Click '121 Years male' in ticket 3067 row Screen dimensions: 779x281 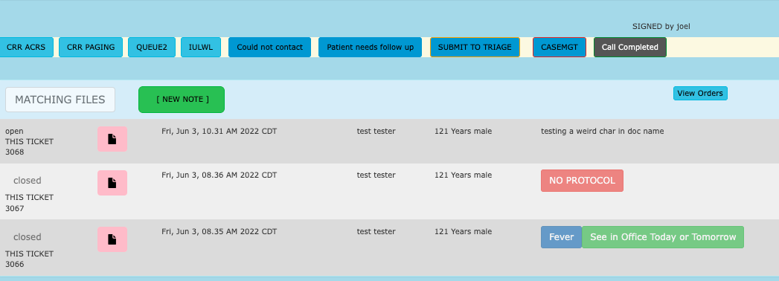click(463, 175)
